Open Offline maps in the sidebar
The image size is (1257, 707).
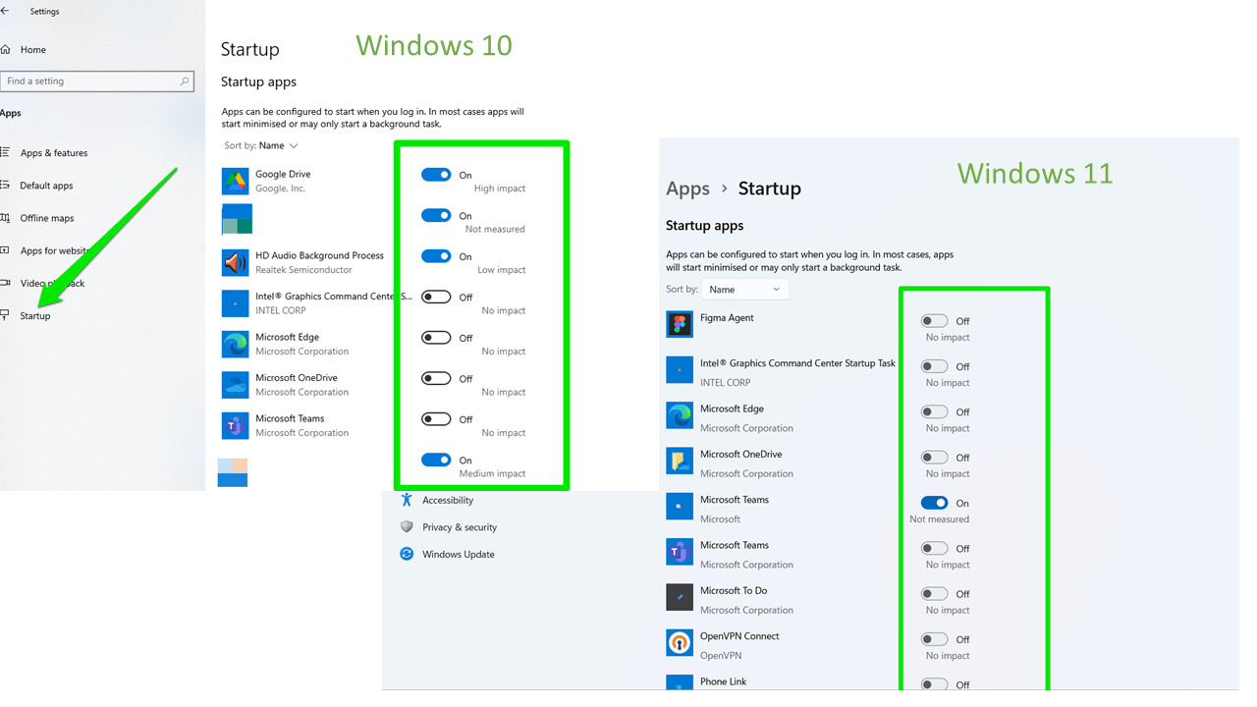[47, 218]
